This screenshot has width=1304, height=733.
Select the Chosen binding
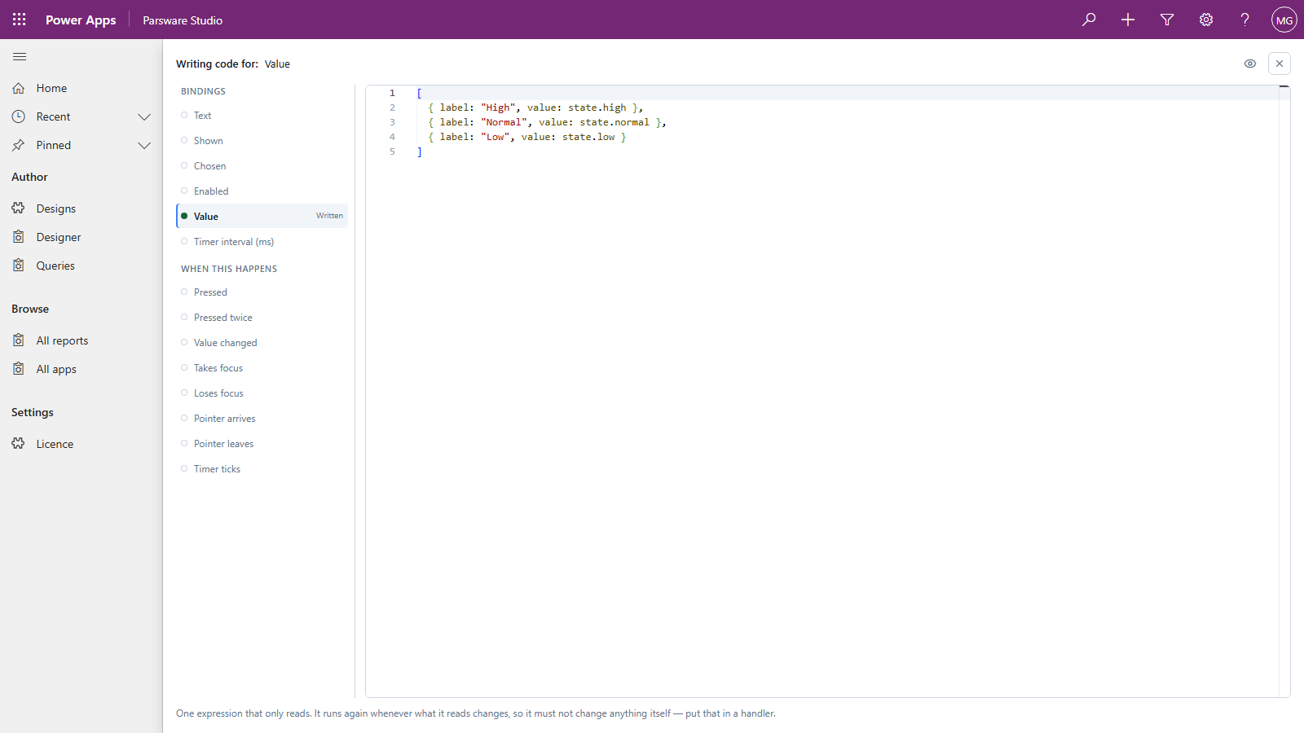point(262,166)
